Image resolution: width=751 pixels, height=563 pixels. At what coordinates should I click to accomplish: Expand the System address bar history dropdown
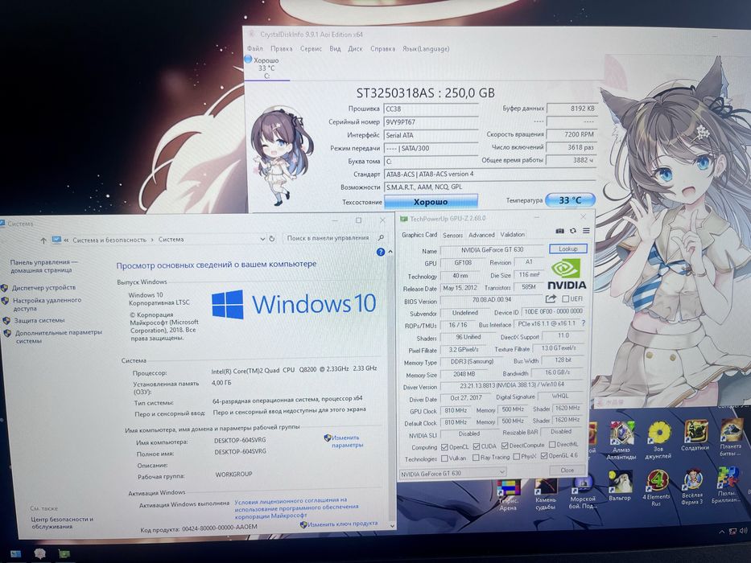[x=262, y=238]
